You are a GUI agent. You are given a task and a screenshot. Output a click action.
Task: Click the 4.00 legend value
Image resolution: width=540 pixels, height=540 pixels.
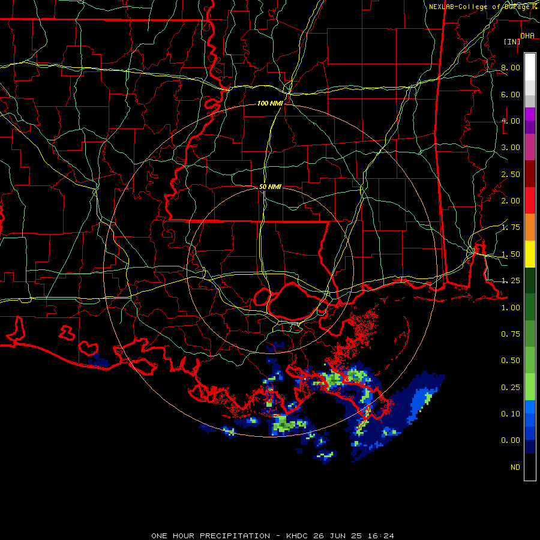[x=511, y=121]
